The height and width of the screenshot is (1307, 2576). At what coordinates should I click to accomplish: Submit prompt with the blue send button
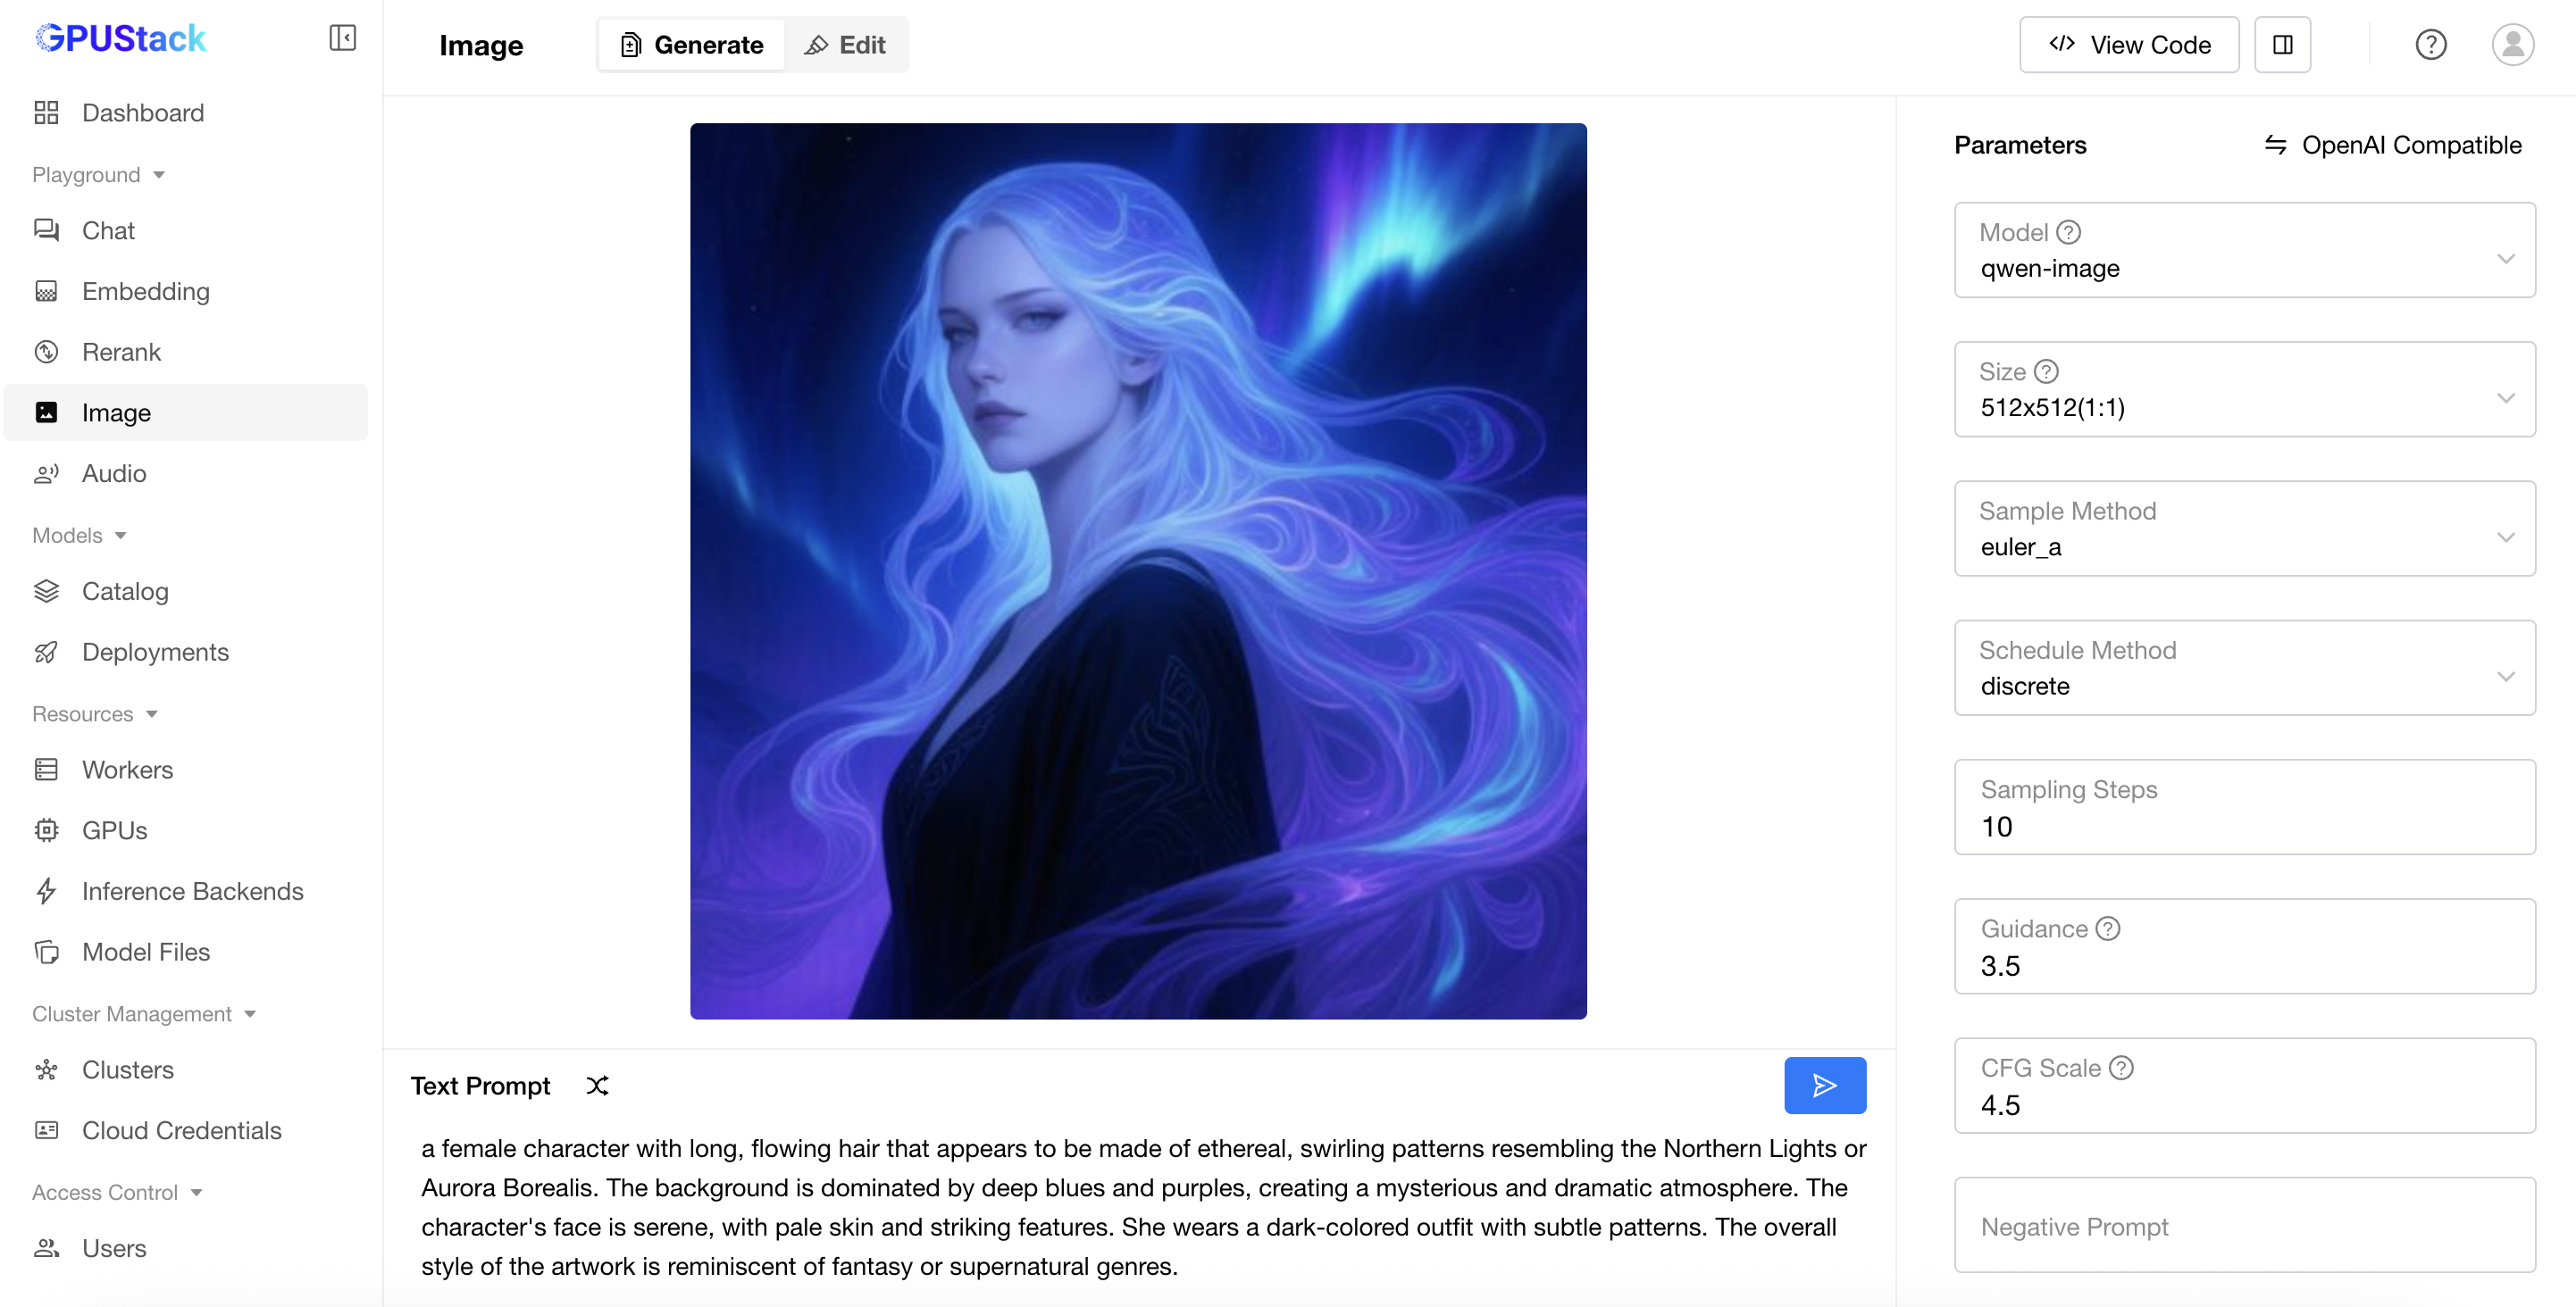coord(1824,1086)
